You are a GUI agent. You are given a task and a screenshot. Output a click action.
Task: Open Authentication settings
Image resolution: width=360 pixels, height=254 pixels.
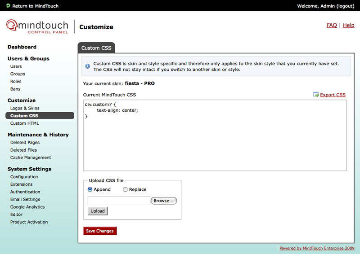coord(25,192)
